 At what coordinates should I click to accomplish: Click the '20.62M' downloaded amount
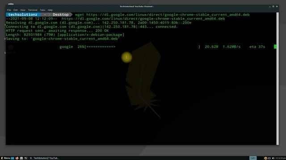point(211,47)
